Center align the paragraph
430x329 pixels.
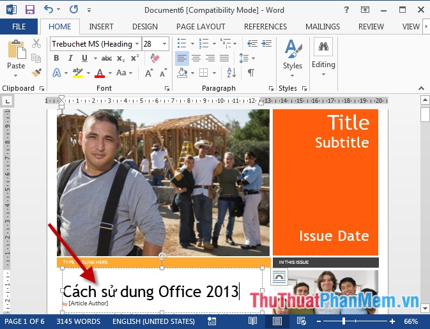pyautogui.click(x=196, y=58)
